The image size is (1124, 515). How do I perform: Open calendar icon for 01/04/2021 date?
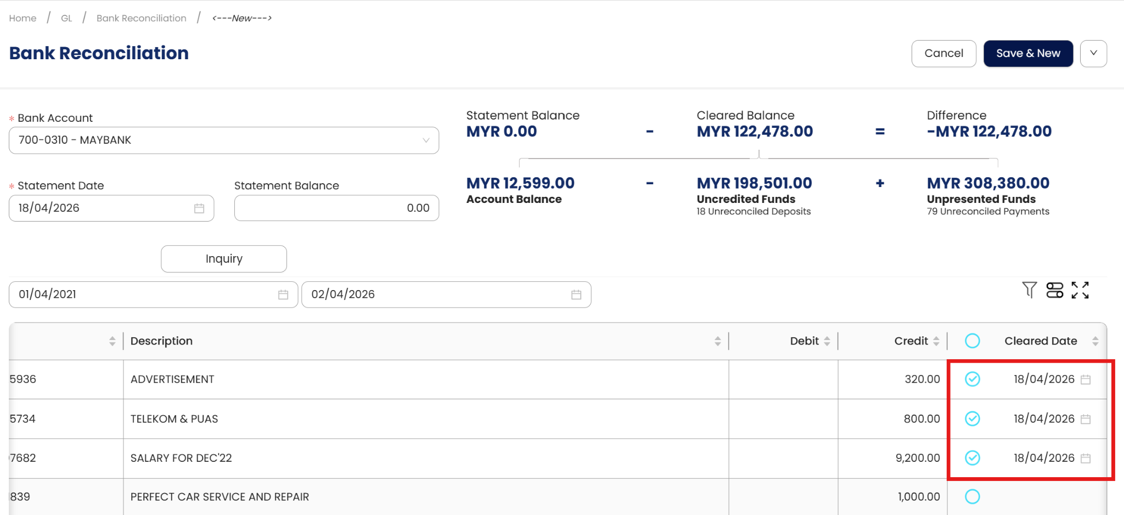pos(283,295)
